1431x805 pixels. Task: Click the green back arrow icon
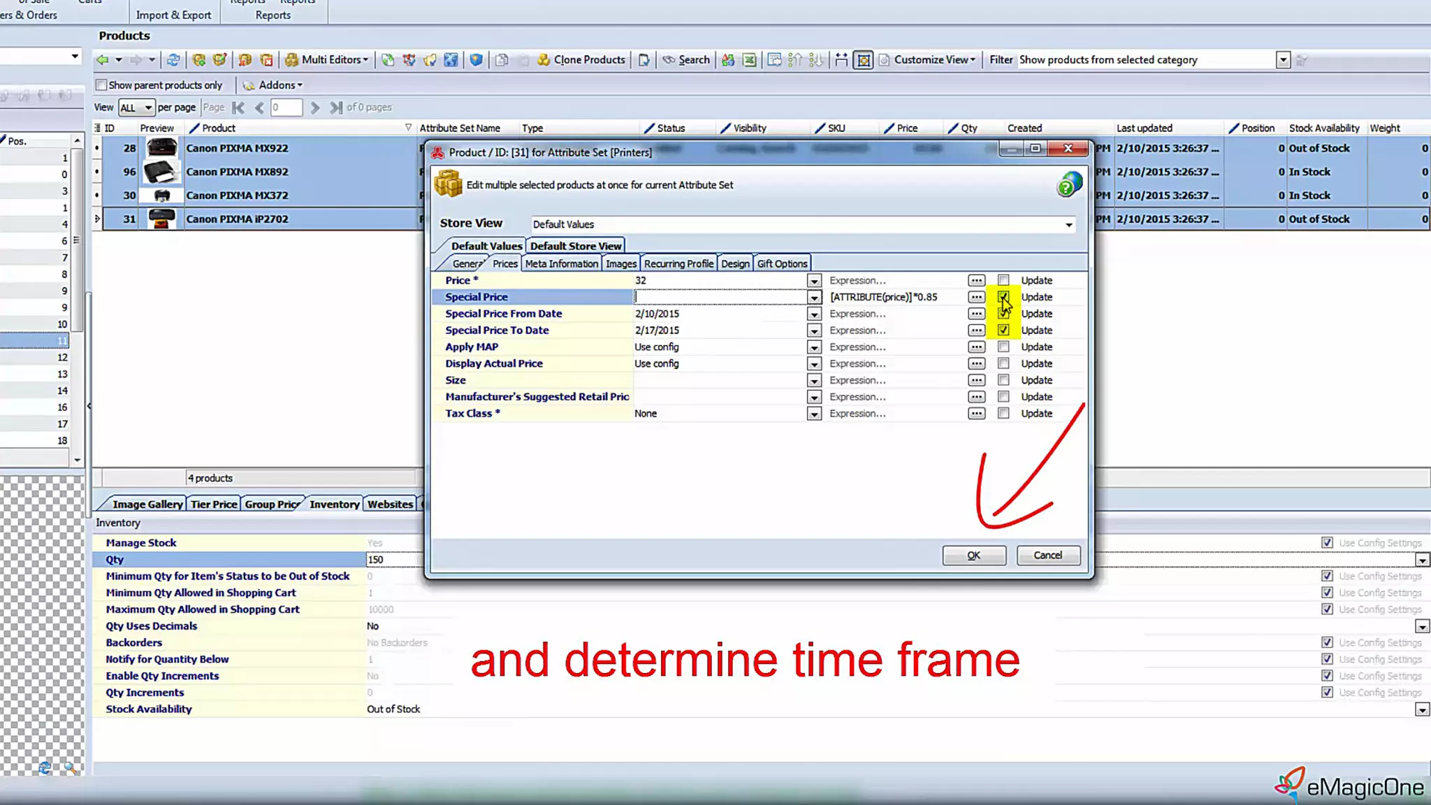[103, 60]
